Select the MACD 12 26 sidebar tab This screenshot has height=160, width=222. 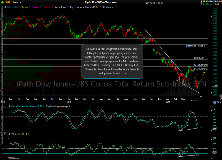coord(1,138)
